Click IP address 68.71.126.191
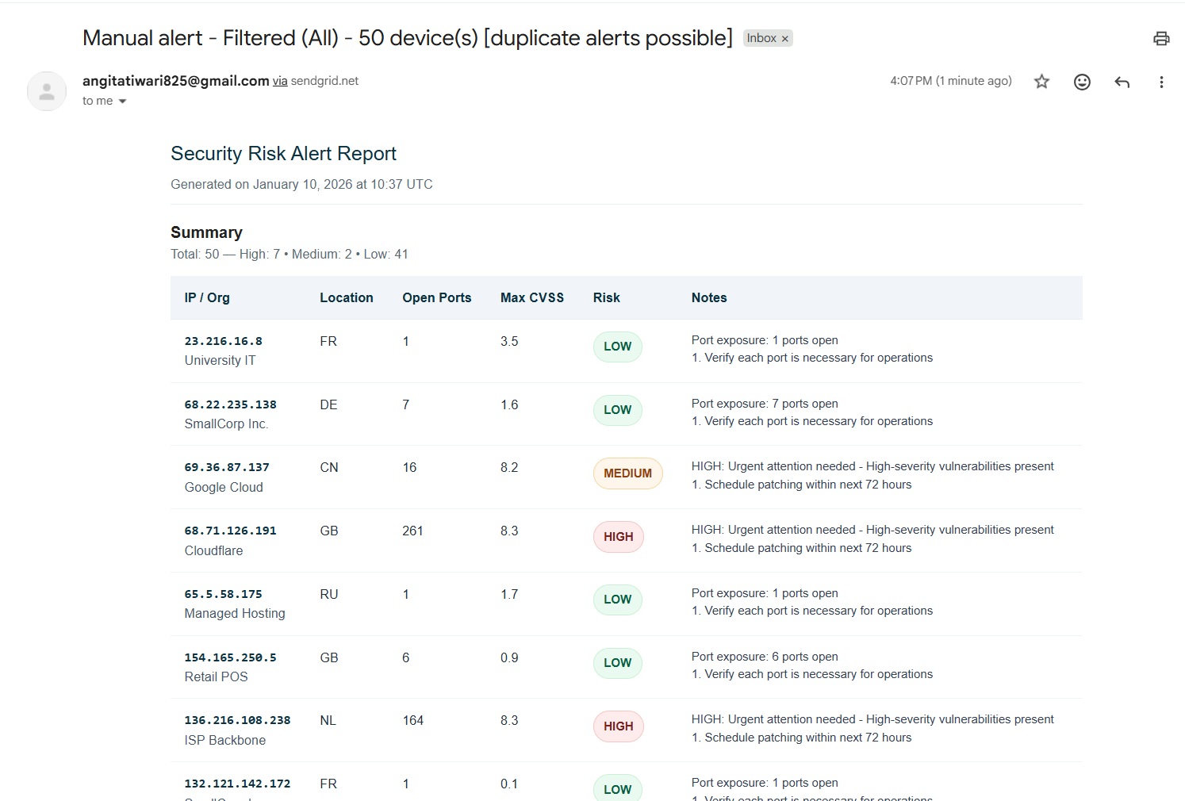Viewport: 1185px width, 801px height. 230,531
